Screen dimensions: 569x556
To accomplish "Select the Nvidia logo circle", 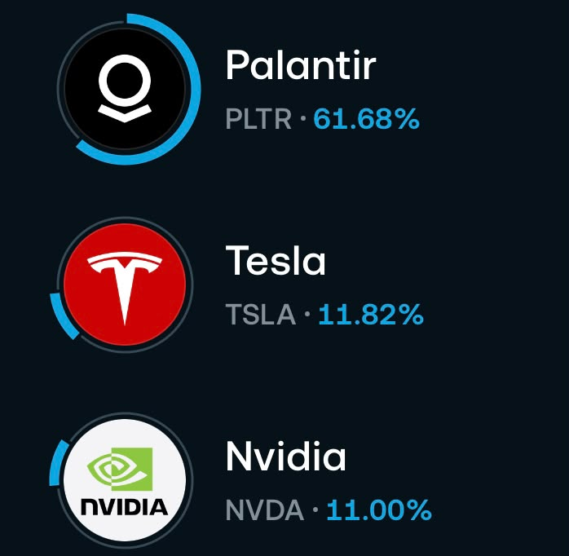I will (125, 480).
